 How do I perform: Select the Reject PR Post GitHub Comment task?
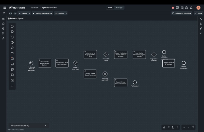[x=121, y=83]
